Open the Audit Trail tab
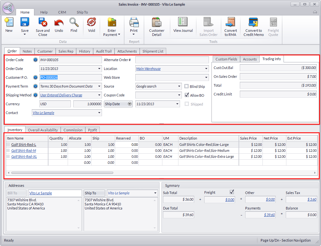 [104, 51]
